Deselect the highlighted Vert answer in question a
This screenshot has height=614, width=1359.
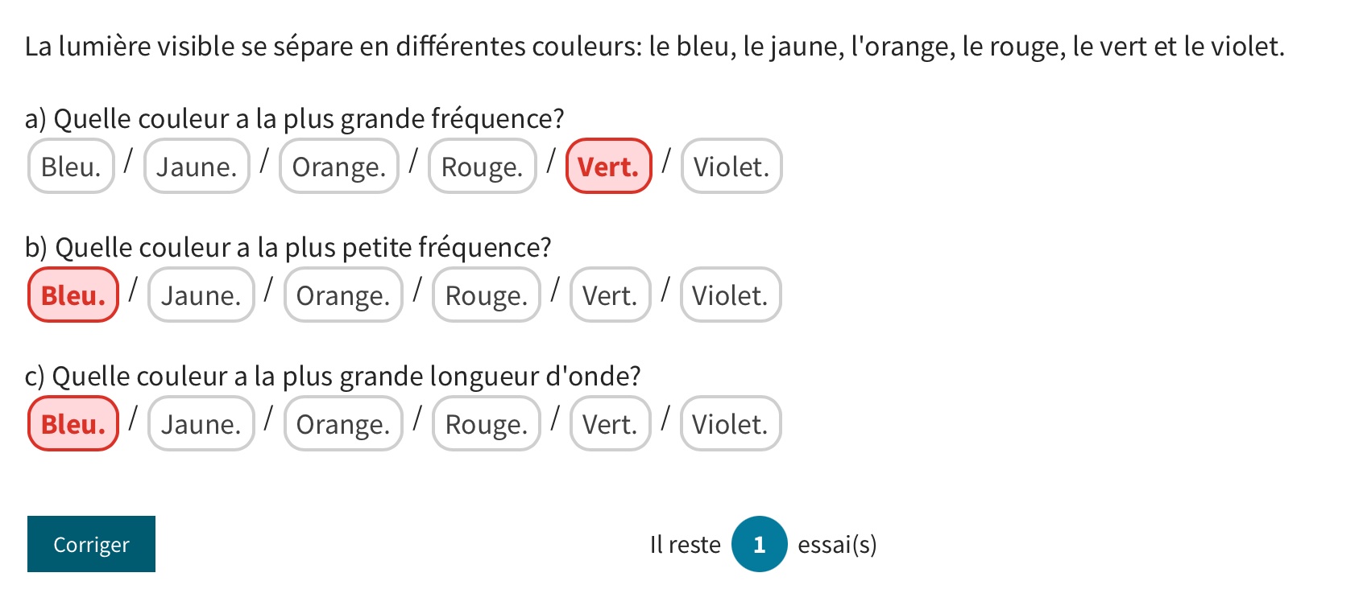click(609, 167)
